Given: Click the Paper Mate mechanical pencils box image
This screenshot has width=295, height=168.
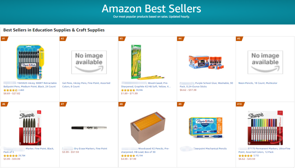Looking at the screenshot, I should tap(206, 128).
